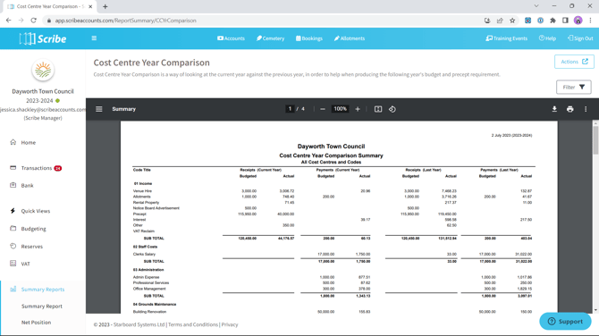Open the Actions menu

pos(574,62)
